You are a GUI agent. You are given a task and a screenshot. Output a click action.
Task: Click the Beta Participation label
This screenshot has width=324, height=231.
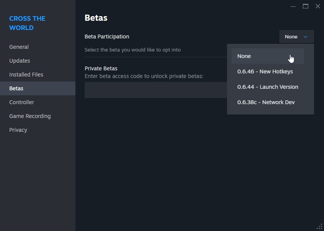coord(107,37)
